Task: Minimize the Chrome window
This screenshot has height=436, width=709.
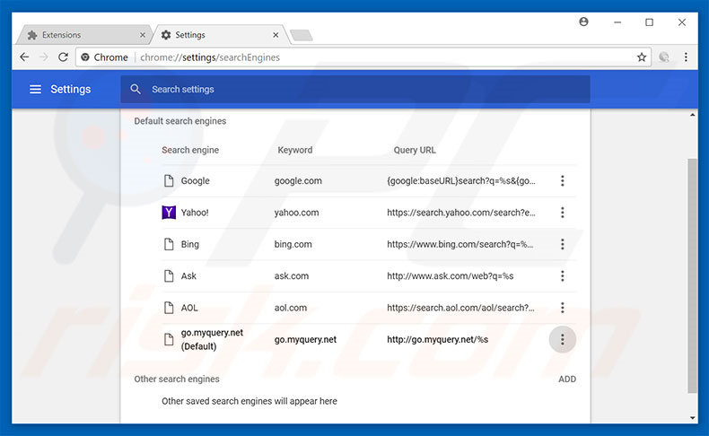Action: pos(617,22)
